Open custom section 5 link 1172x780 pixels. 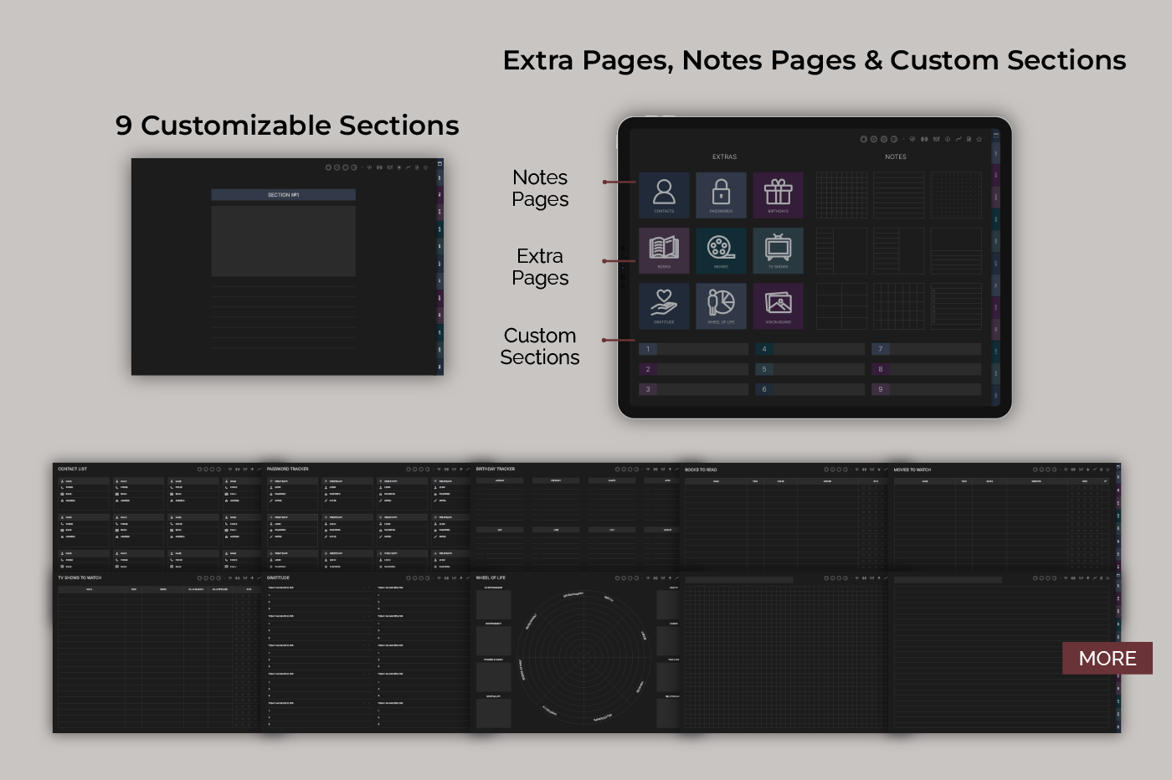coord(810,369)
